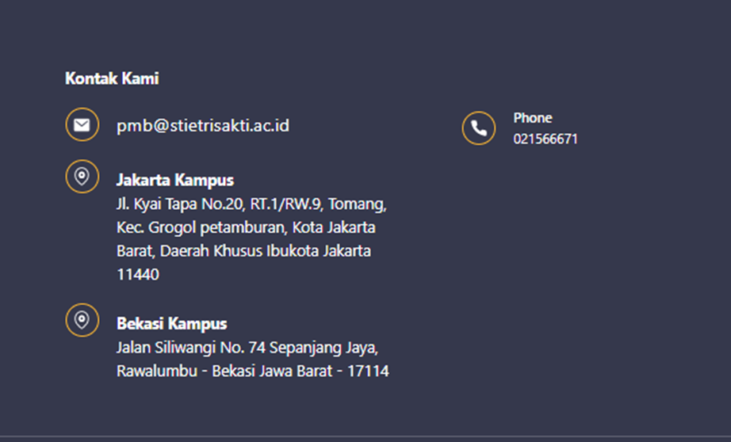Click the 17114 postal code text
The width and height of the screenshot is (731, 442).
pyautogui.click(x=369, y=372)
